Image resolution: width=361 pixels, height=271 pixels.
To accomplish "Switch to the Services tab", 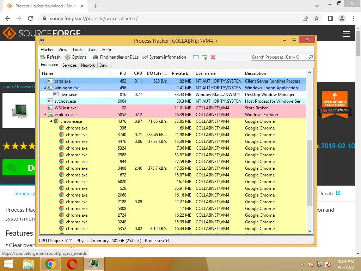I will 69,65.
